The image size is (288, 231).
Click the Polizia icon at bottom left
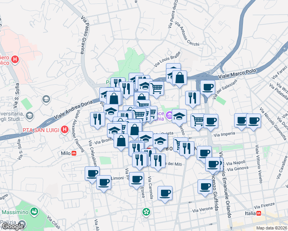coord(23,224)
